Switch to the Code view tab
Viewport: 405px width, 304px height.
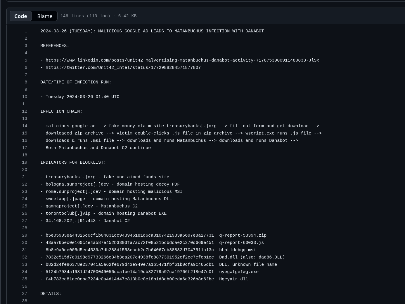pos(21,16)
